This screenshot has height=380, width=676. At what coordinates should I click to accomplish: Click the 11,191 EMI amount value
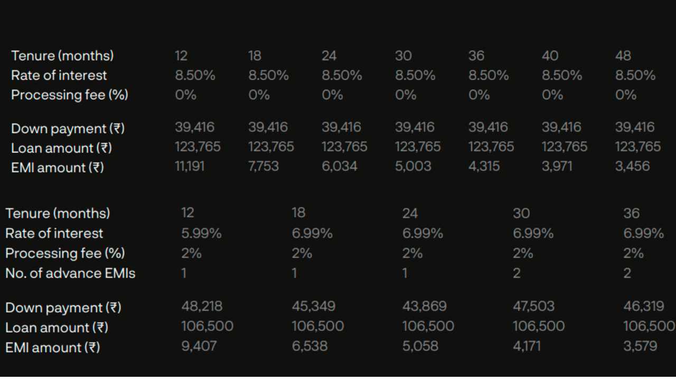click(x=190, y=167)
